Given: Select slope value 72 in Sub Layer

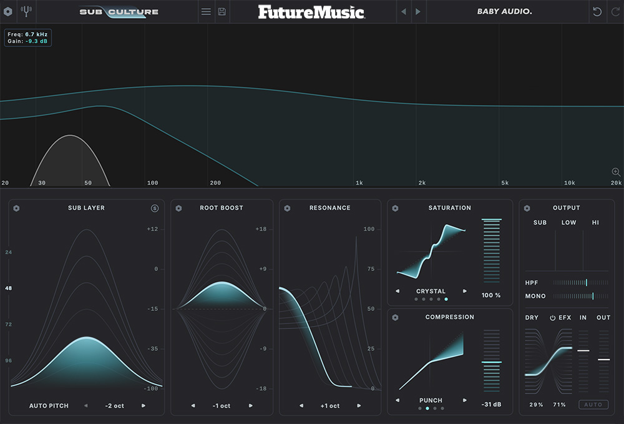Looking at the screenshot, I should [8, 325].
